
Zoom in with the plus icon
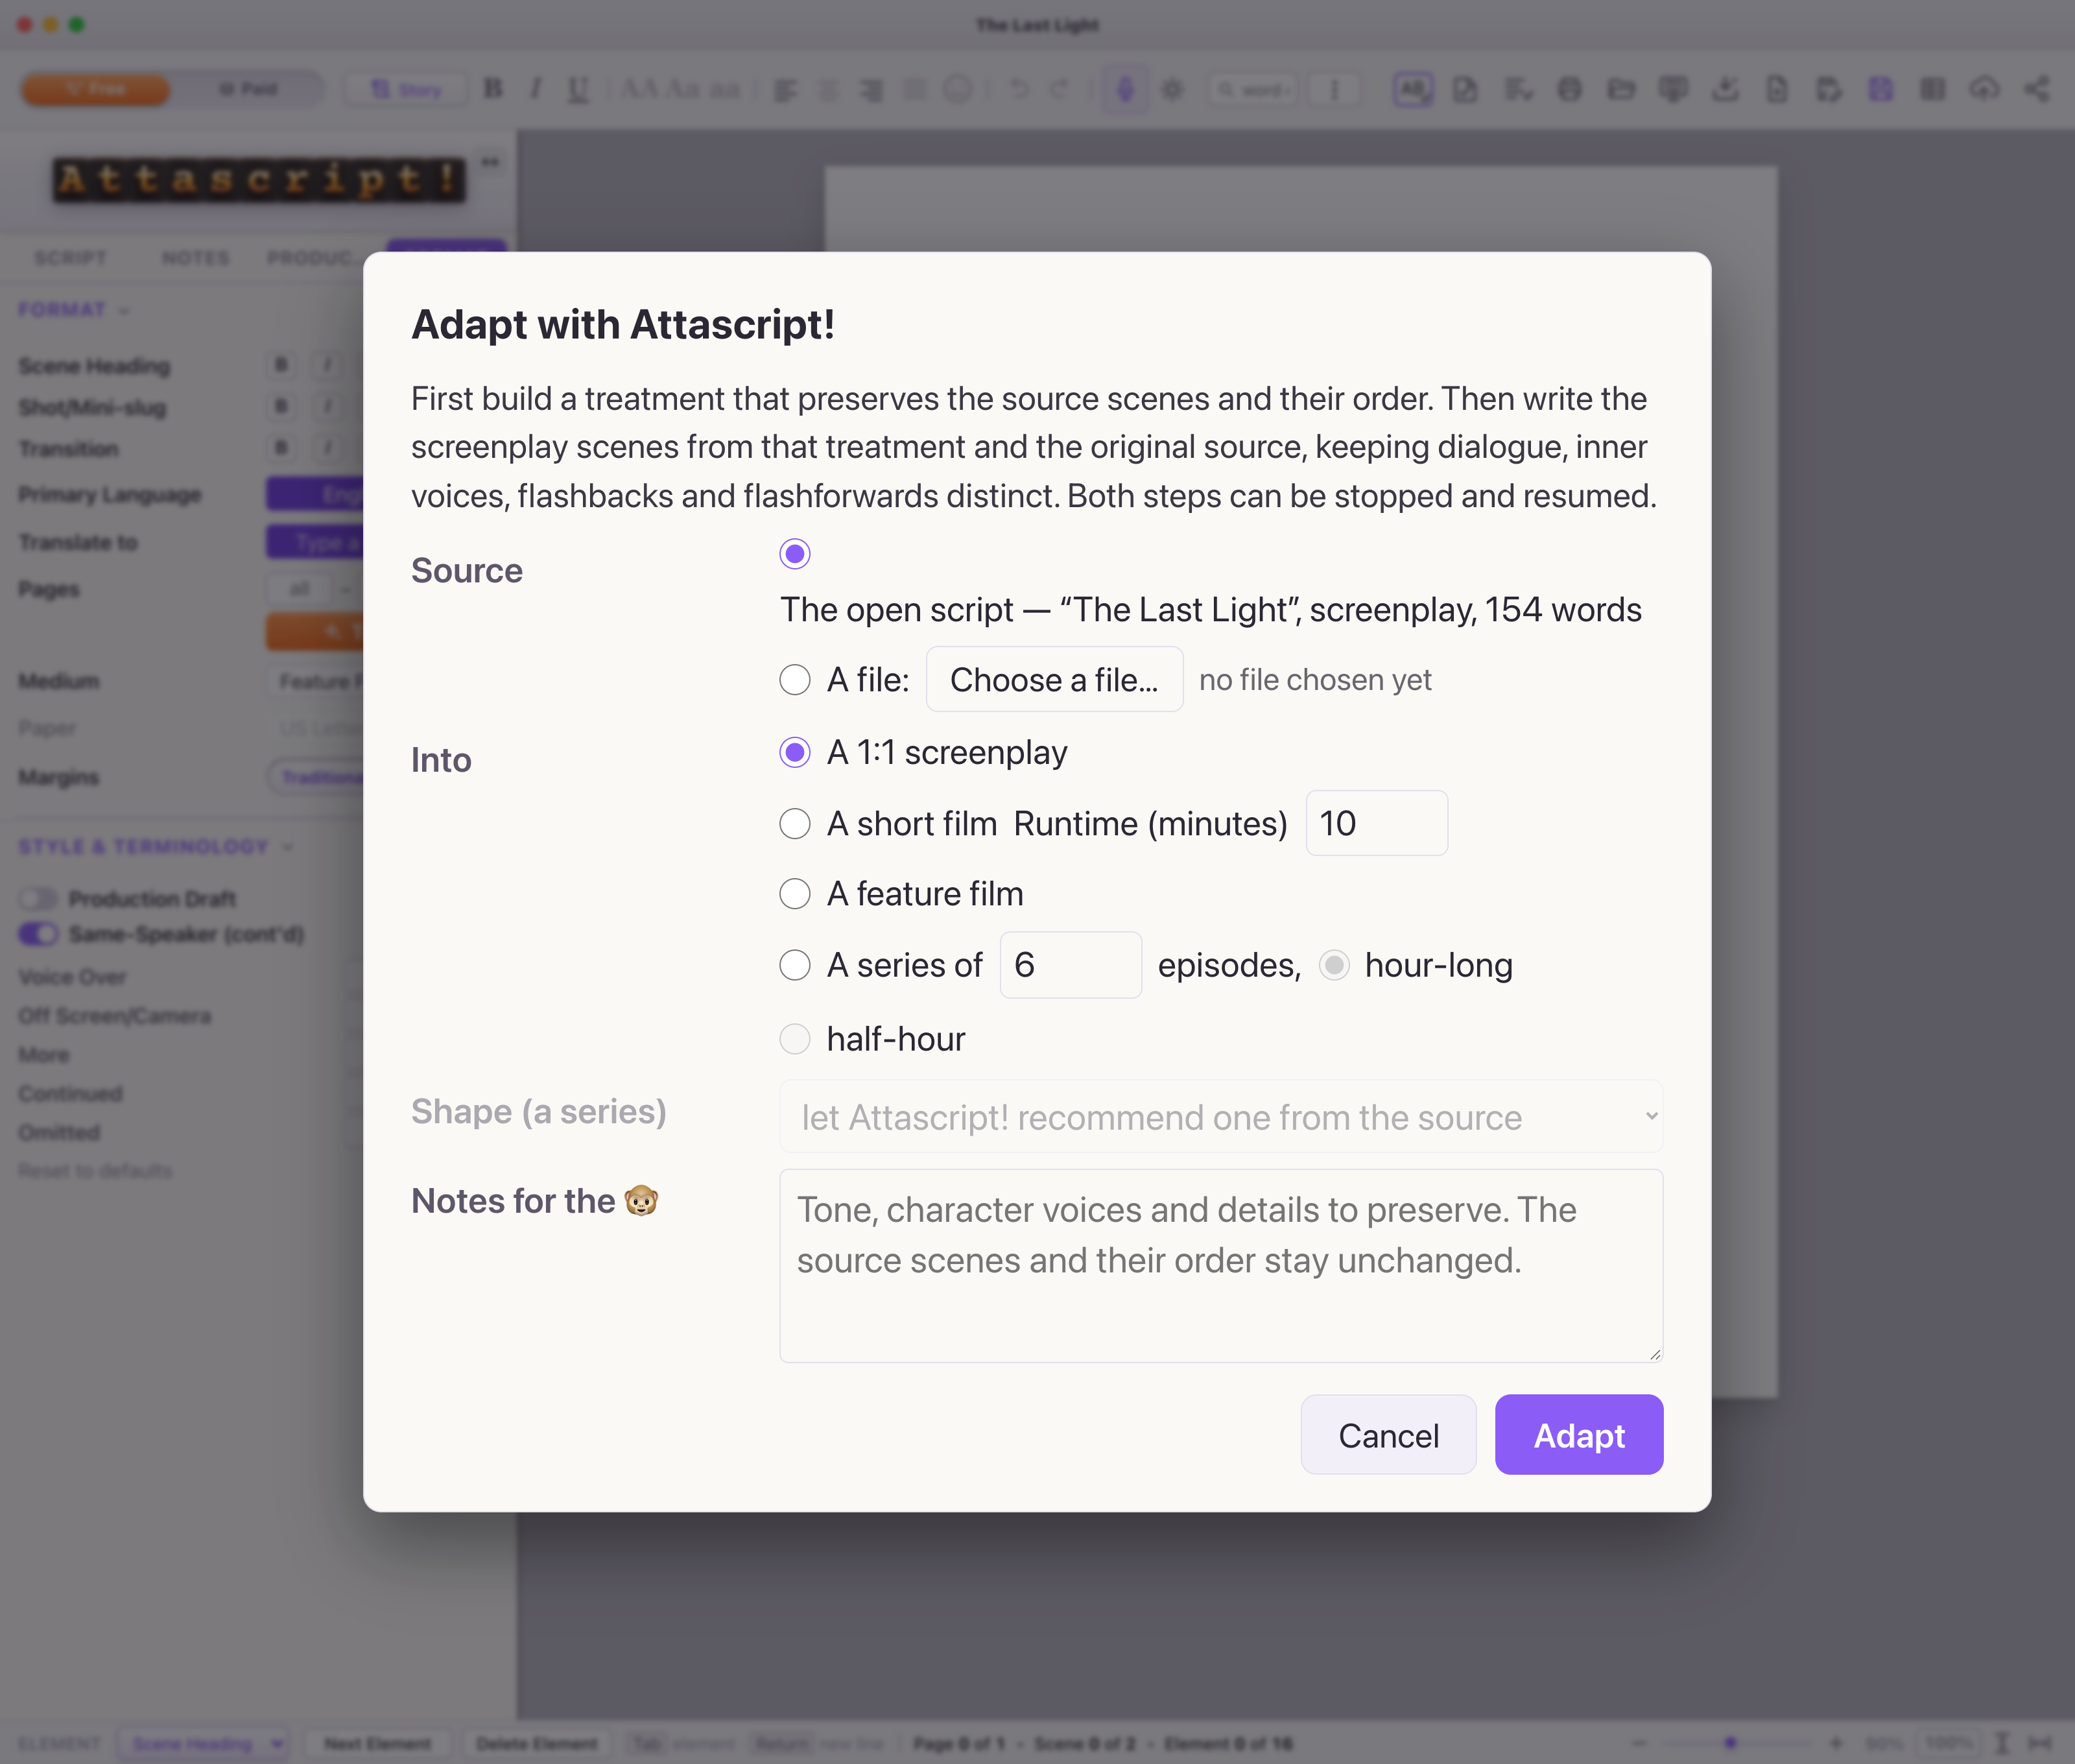(x=1836, y=1743)
